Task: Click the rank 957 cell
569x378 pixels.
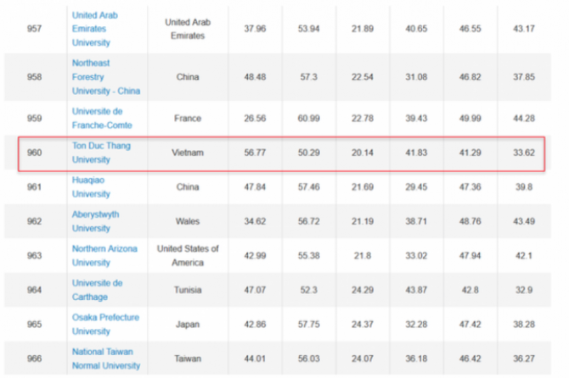Action: (36, 29)
